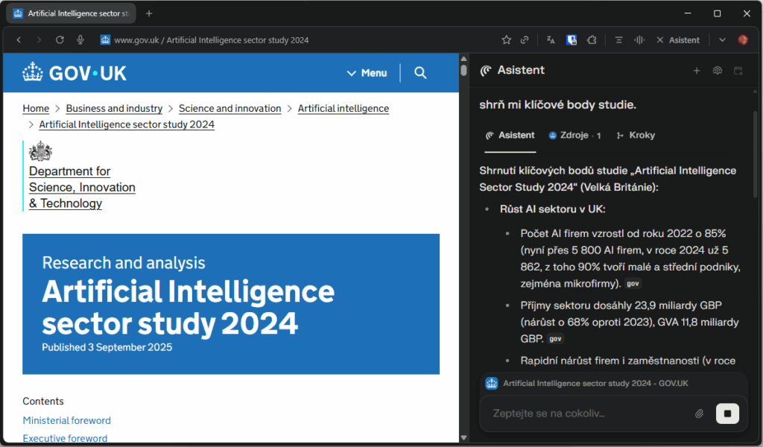Go to the Business and industry breadcrumb

(x=114, y=109)
